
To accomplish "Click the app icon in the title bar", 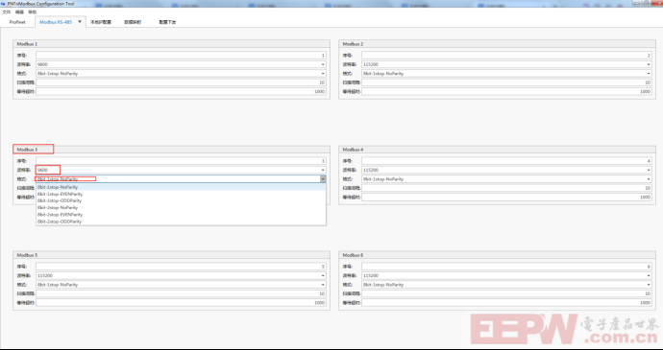I will 4,4.
